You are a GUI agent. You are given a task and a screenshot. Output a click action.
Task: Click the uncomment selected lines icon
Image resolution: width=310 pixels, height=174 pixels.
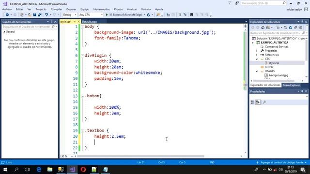pos(185,15)
